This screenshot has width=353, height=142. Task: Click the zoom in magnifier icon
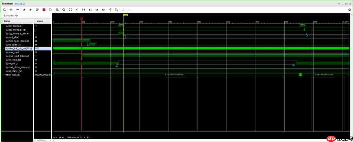(x=57, y=10)
